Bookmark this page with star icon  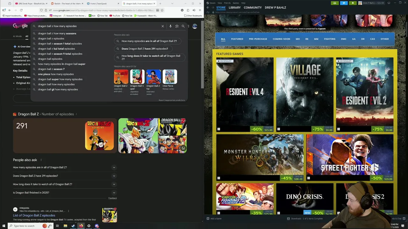tap(162, 10)
